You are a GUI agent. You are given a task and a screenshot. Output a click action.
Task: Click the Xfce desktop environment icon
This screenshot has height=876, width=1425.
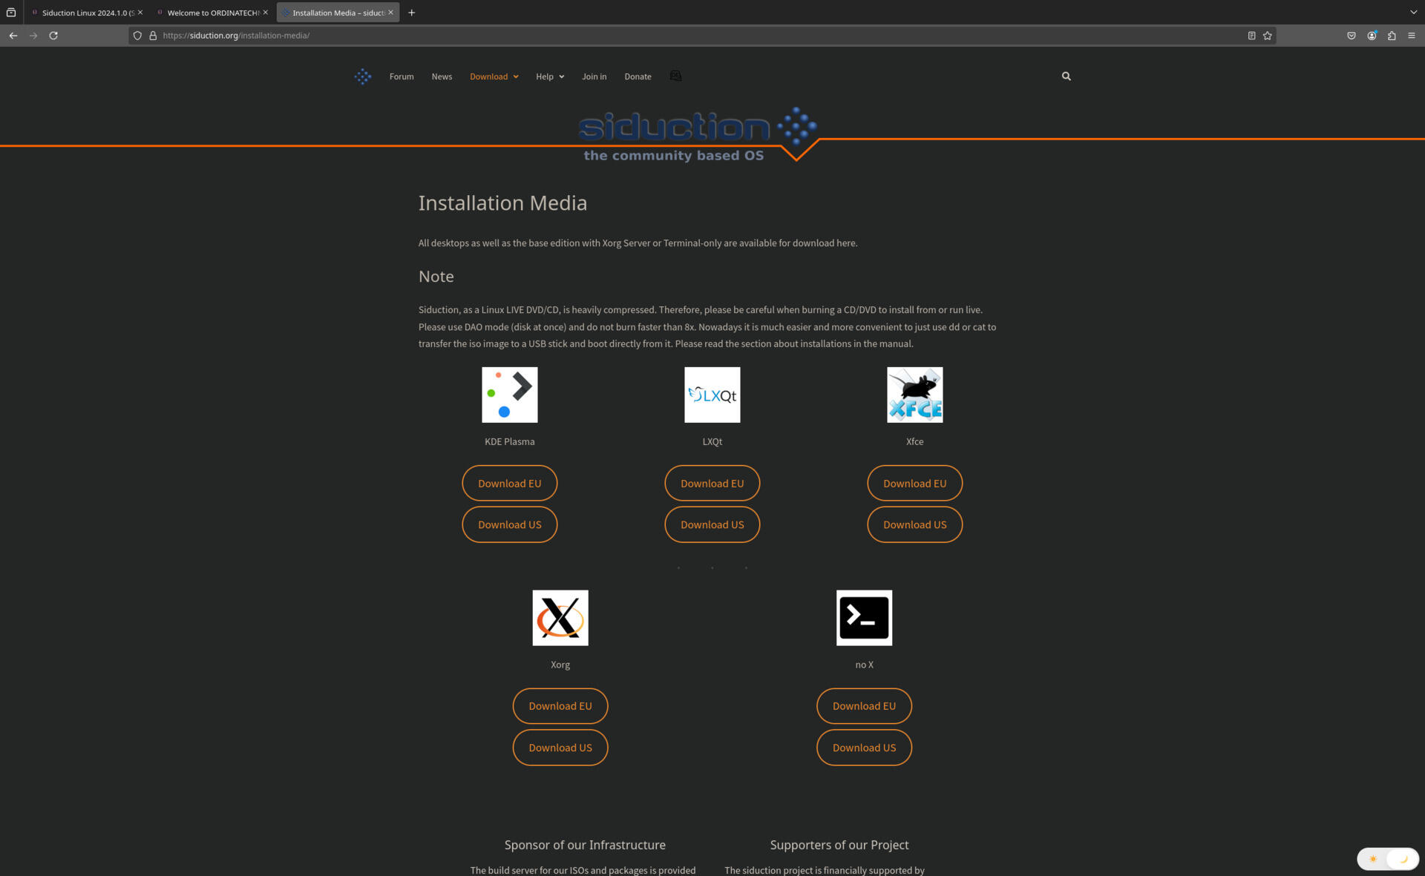914,395
